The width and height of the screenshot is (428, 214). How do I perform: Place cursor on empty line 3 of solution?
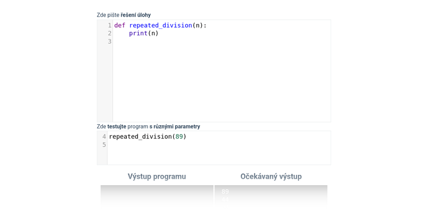[160, 42]
